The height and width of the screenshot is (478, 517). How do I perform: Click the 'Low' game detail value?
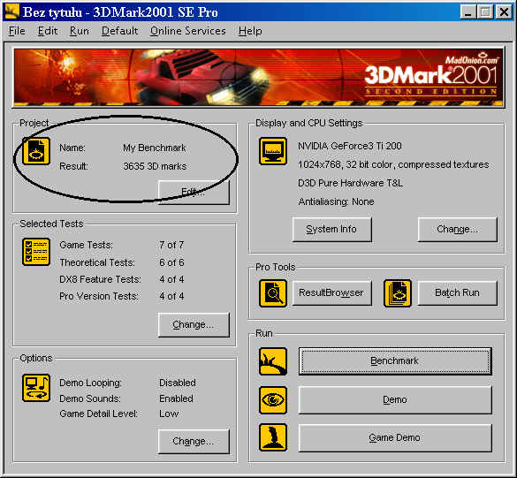point(169,414)
